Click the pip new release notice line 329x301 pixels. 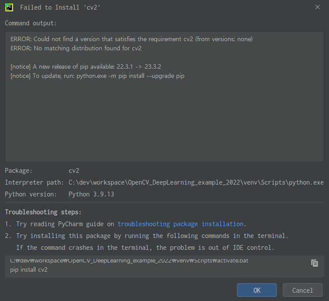pyautogui.click(x=86, y=67)
